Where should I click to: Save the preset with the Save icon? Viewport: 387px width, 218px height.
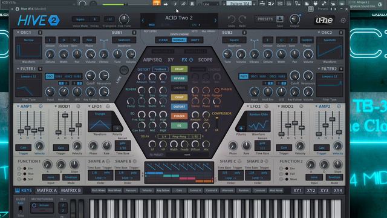click(x=279, y=19)
